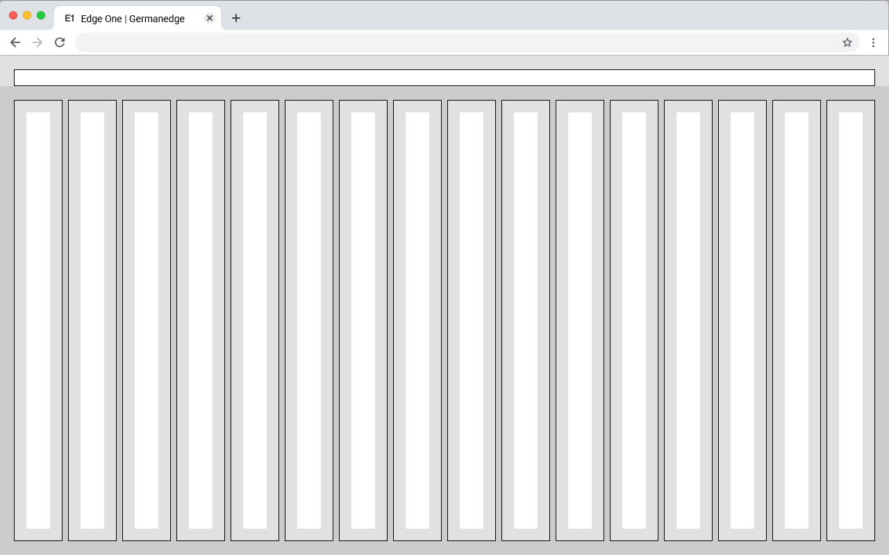Click the wide horizontal bar above the columns
This screenshot has height=555, width=889.
(x=444, y=78)
